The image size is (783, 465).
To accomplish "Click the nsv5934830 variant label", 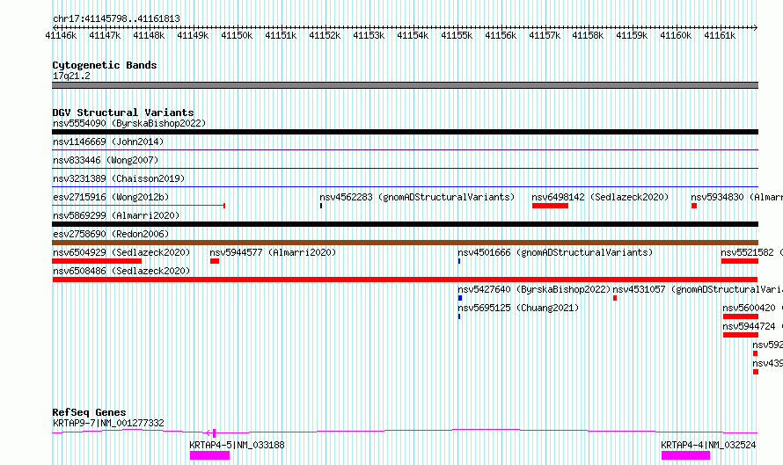I will [736, 197].
